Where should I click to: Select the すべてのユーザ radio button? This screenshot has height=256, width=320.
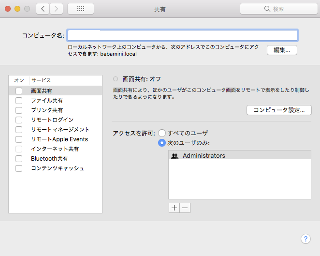[162, 133]
